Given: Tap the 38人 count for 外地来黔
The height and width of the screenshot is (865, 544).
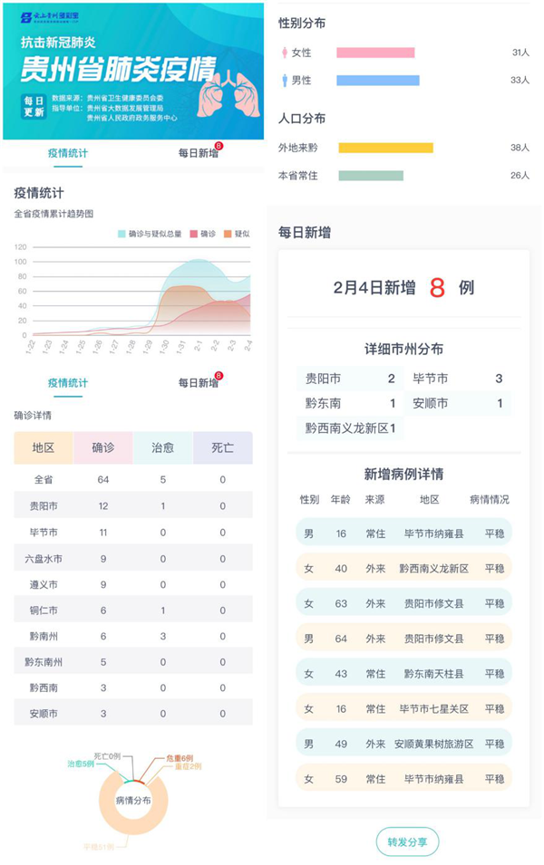Looking at the screenshot, I should coord(520,148).
